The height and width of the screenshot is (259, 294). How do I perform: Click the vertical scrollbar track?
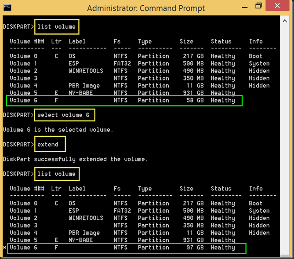tap(285, 140)
